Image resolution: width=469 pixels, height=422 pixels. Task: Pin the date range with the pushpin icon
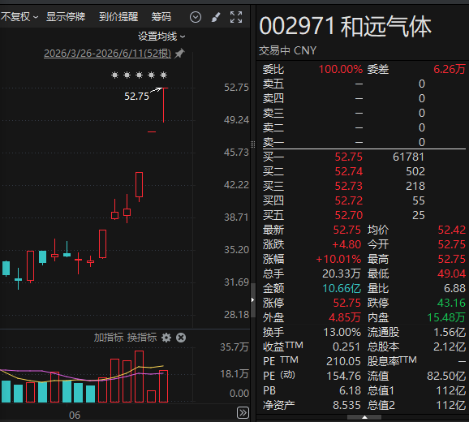[x=180, y=54]
